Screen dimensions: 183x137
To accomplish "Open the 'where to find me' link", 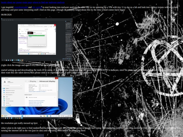I will (40, 2).
